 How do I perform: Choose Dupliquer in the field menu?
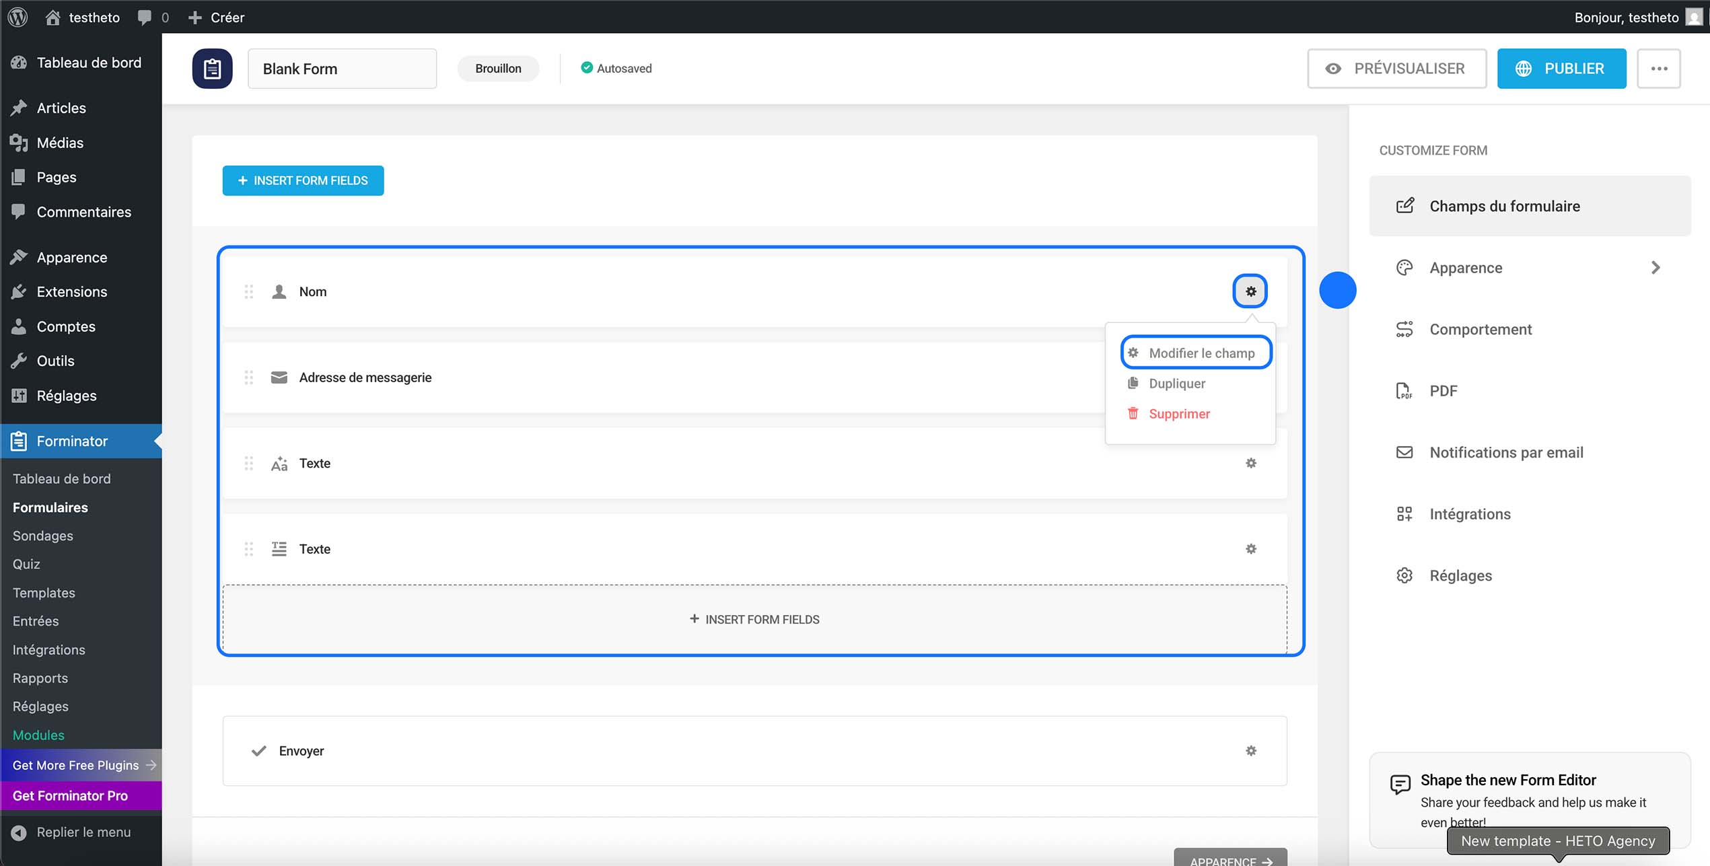[1176, 384]
